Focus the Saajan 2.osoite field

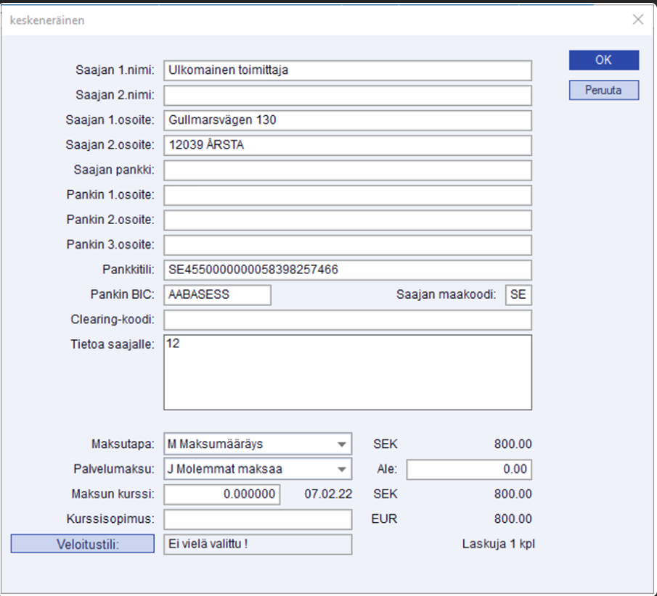pos(347,145)
